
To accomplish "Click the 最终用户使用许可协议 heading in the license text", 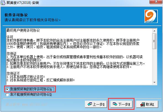I will pos(23,30).
